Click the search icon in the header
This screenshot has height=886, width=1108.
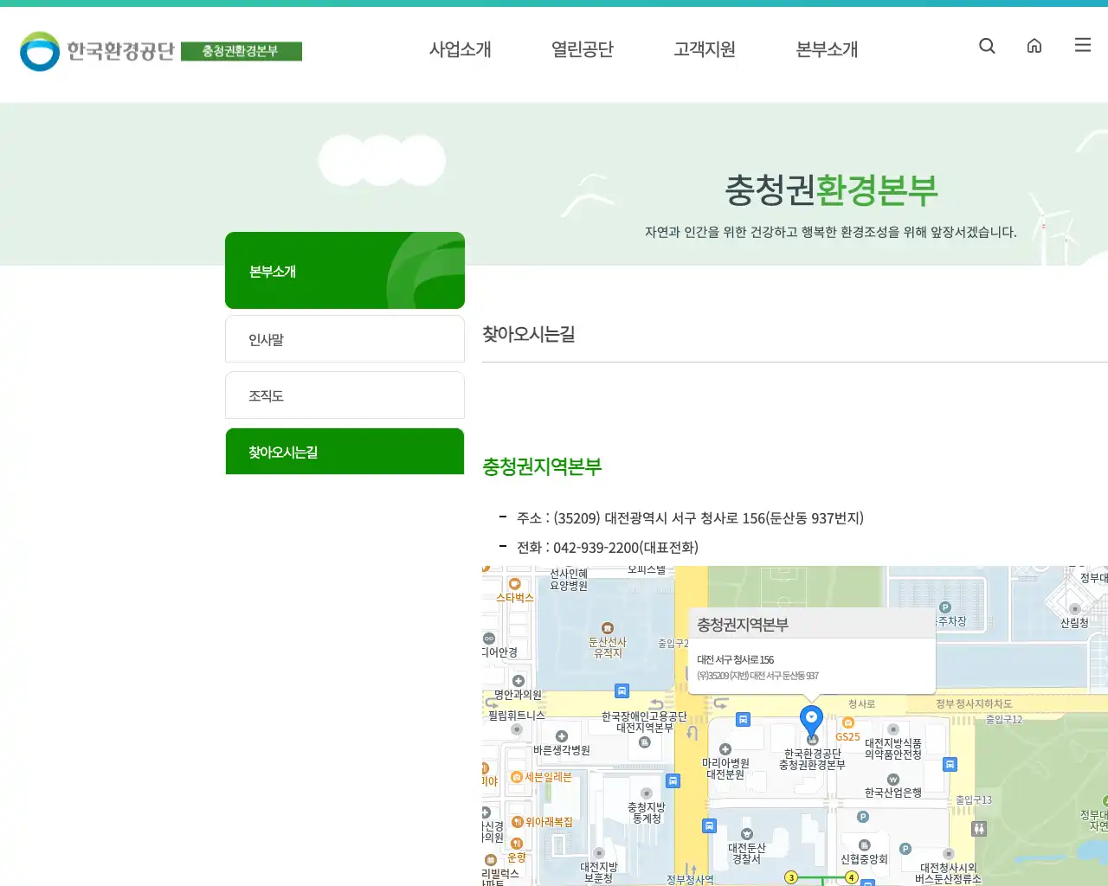coord(987,46)
